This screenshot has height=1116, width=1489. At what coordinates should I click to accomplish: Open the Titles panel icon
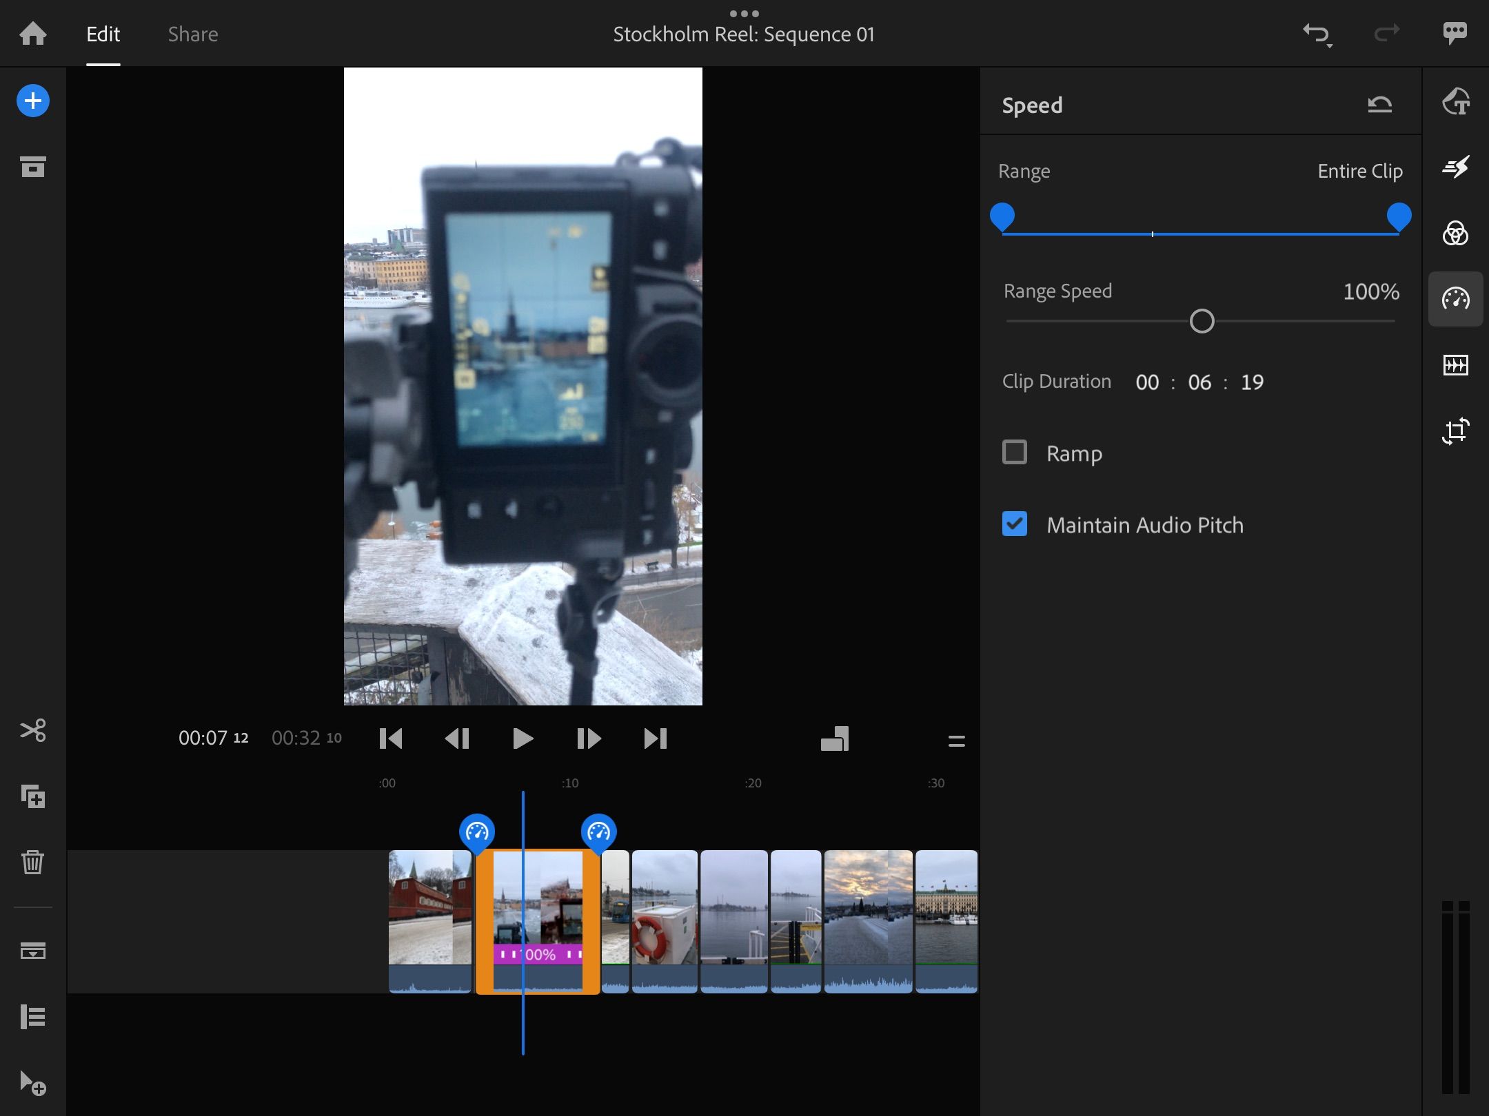click(1455, 101)
